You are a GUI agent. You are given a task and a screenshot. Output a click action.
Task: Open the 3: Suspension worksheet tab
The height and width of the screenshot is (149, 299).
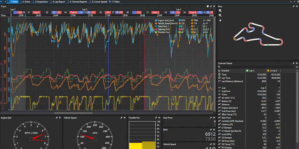[40, 2]
